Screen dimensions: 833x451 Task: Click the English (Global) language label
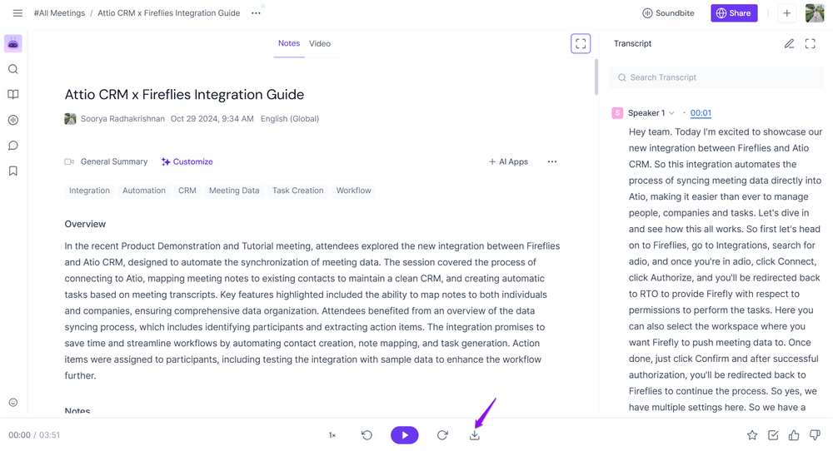tap(290, 119)
